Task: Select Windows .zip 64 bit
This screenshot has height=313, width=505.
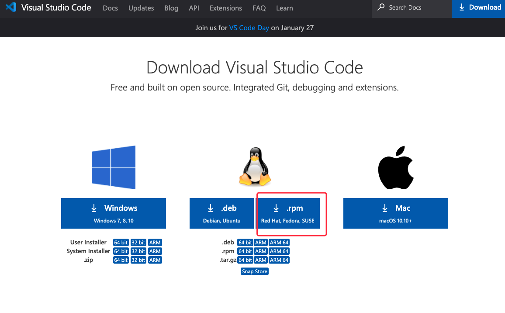Action: point(121,260)
